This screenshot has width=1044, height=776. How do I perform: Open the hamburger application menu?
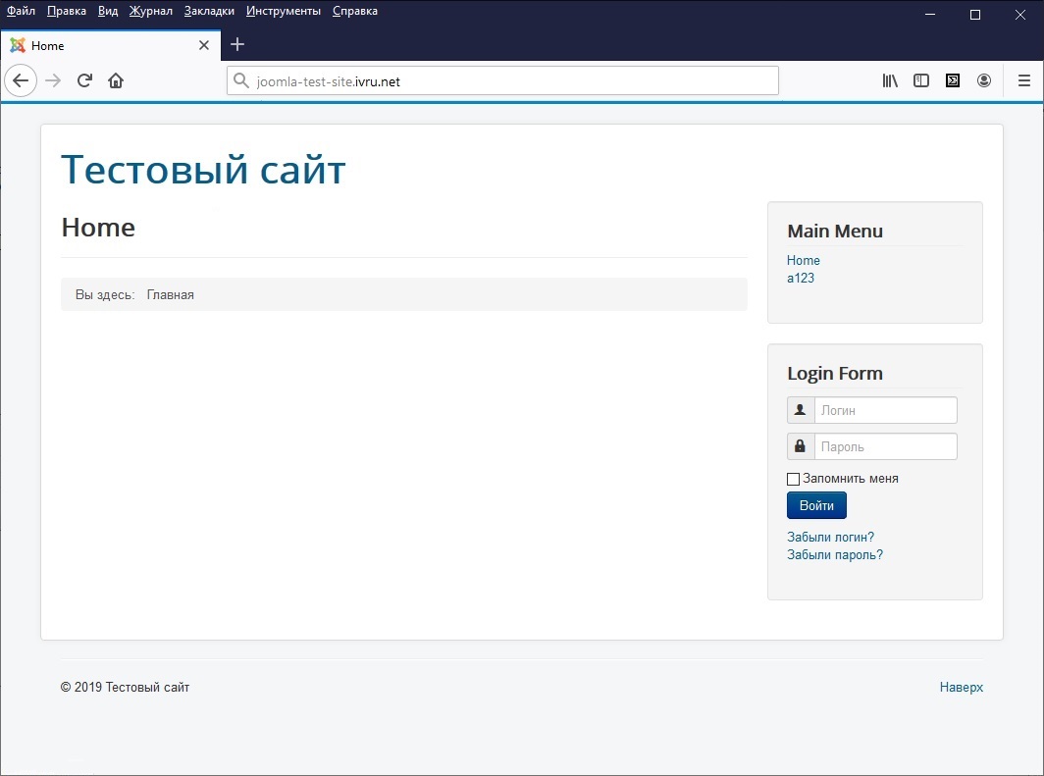[1024, 80]
